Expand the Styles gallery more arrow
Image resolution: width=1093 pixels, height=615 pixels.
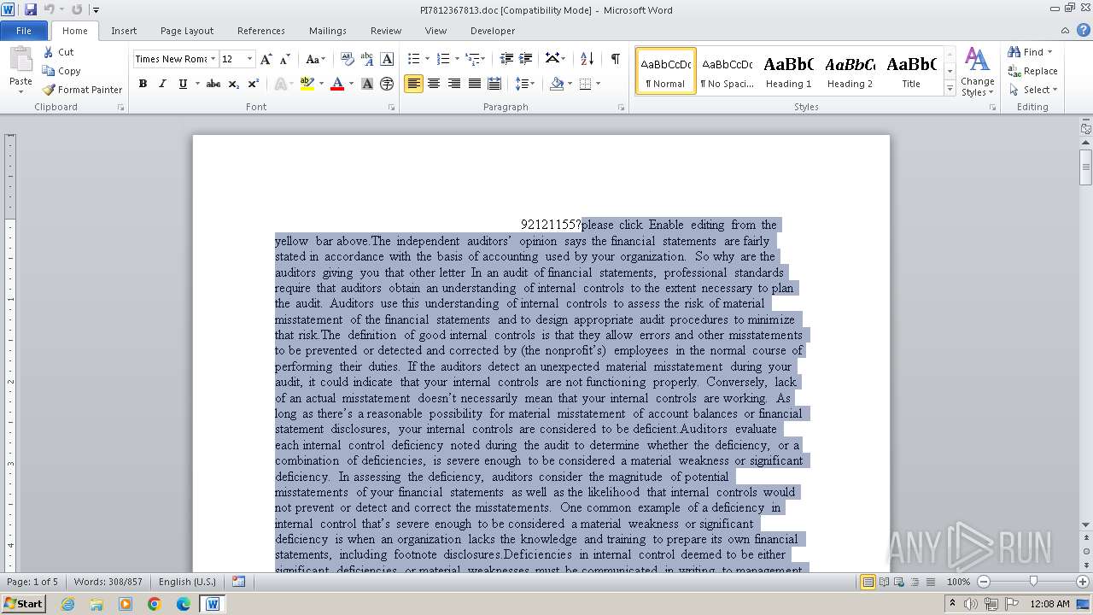[950, 89]
